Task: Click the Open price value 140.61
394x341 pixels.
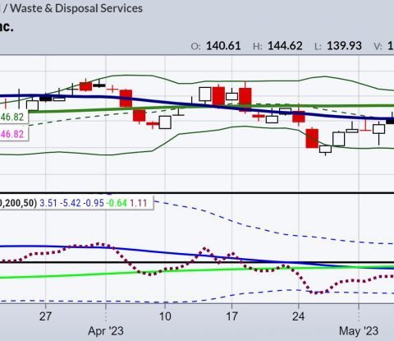Action: 223,46
